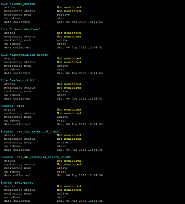Viewport: 185px width, 204px height.
Task: Click 'start' on reboot value for ntpd
Action: click(x=61, y=120)
